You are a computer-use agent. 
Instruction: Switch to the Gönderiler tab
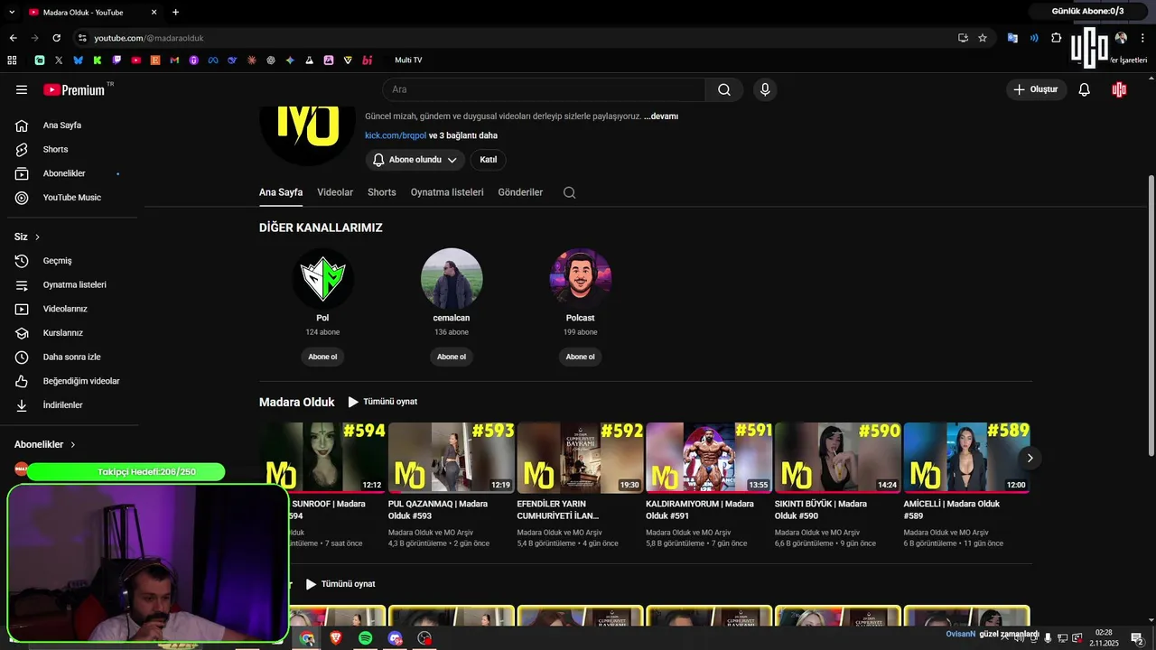[x=520, y=192]
